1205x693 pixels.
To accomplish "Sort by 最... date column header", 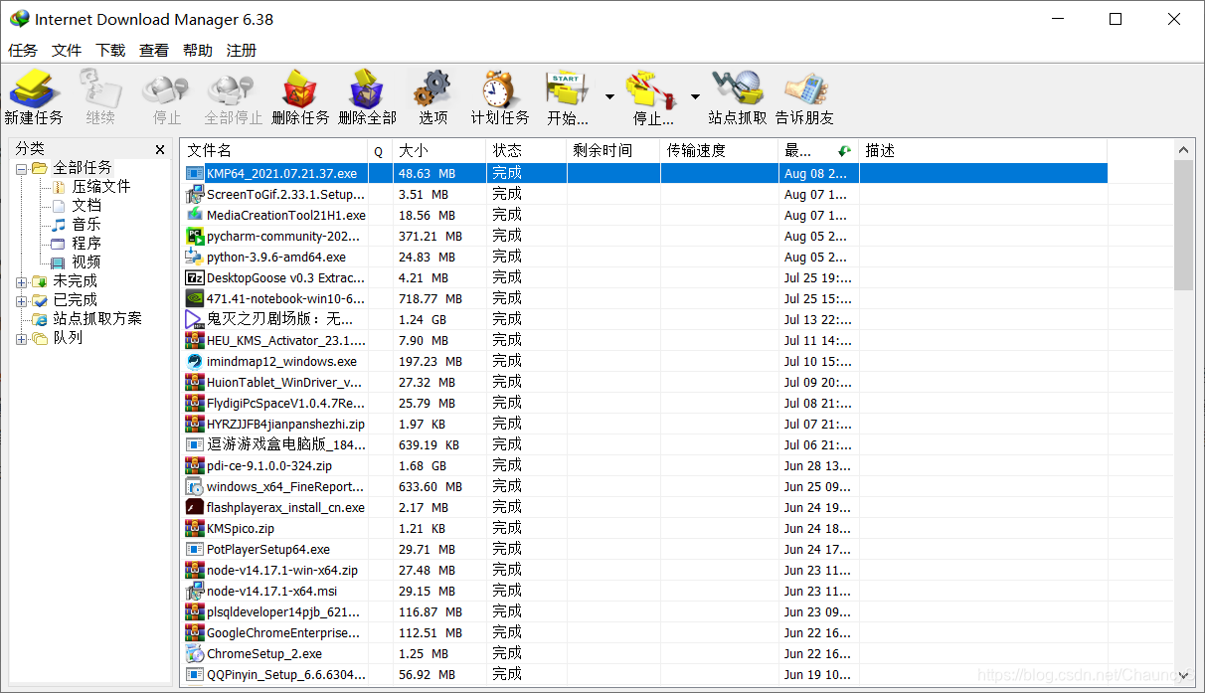I will pos(818,150).
